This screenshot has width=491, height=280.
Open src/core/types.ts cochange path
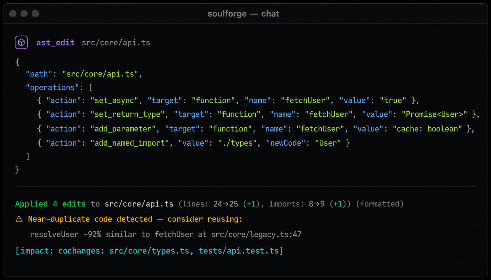pos(149,251)
